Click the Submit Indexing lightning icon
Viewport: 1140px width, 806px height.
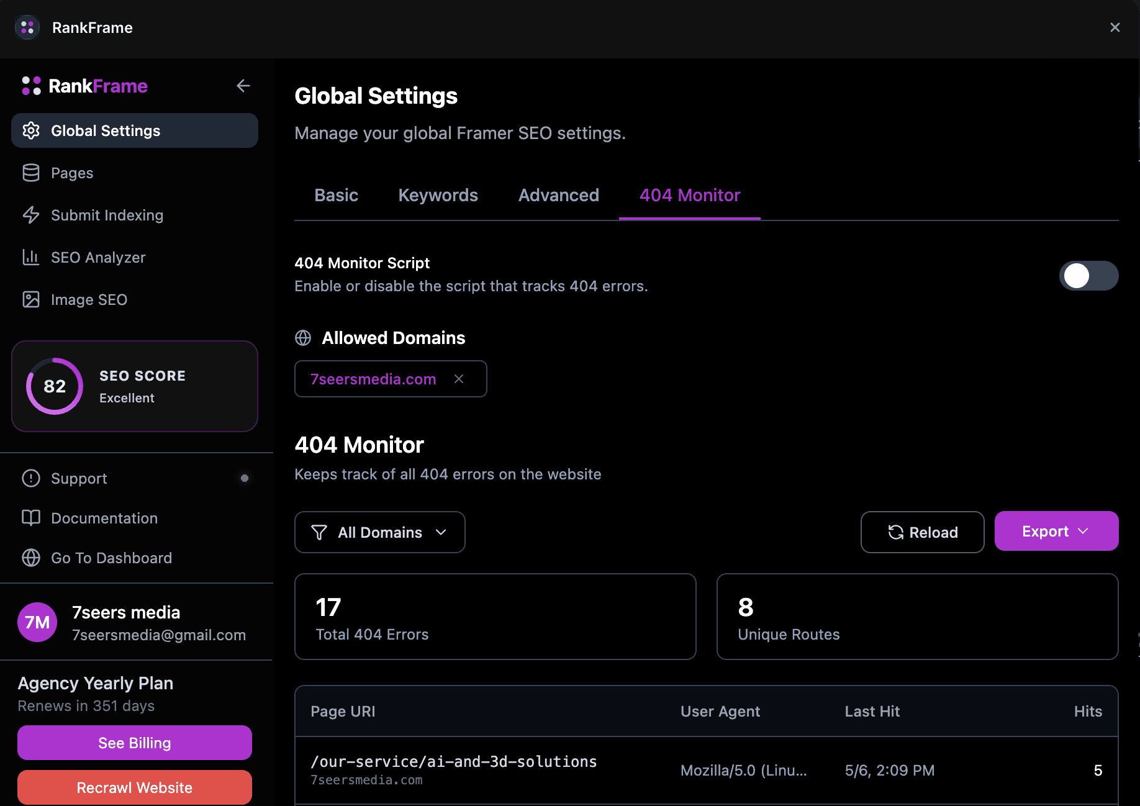pos(31,215)
